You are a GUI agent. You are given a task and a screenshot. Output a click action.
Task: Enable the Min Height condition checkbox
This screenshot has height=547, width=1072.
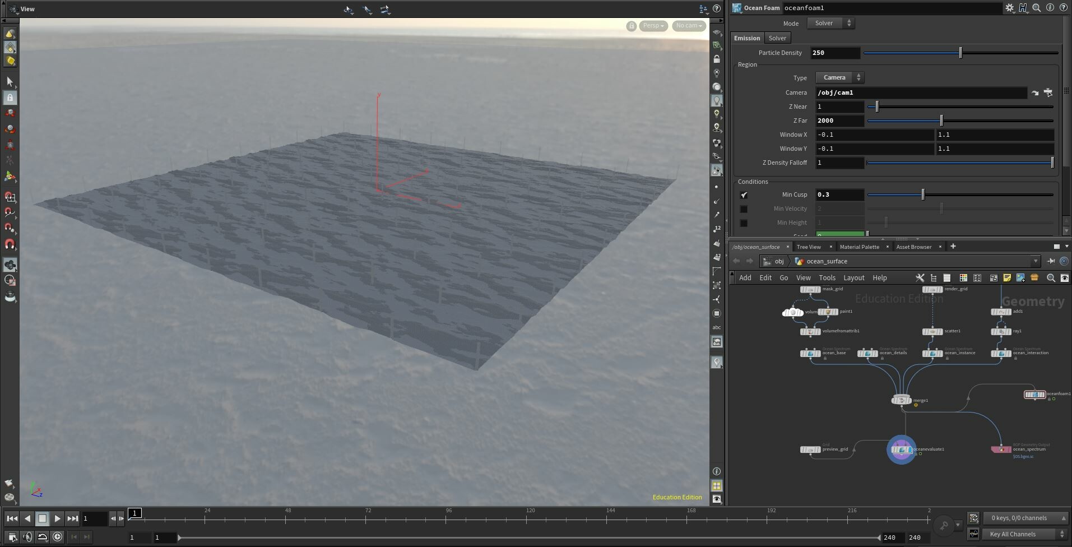[744, 222]
